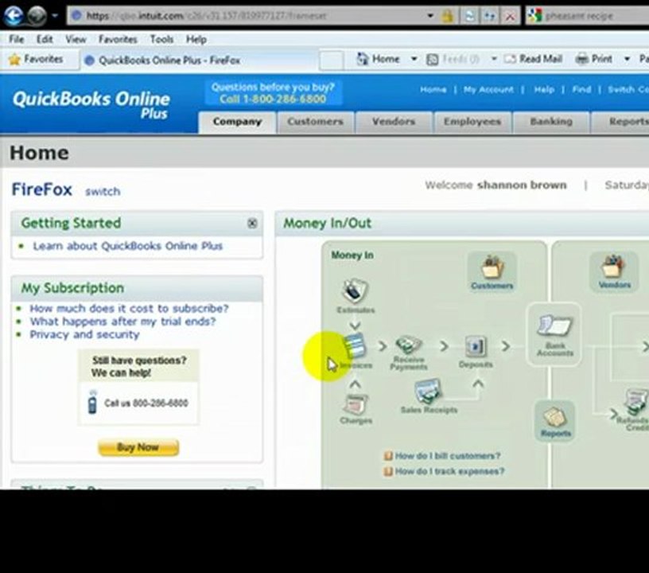This screenshot has height=573, width=649.
Task: Open the Edit menu
Action: point(45,39)
